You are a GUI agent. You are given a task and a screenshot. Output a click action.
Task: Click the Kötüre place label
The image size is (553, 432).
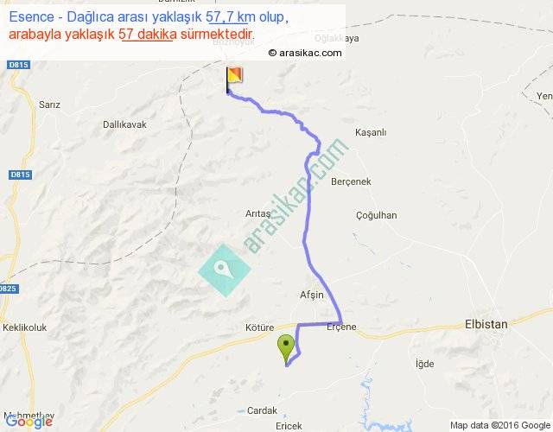pos(259,327)
